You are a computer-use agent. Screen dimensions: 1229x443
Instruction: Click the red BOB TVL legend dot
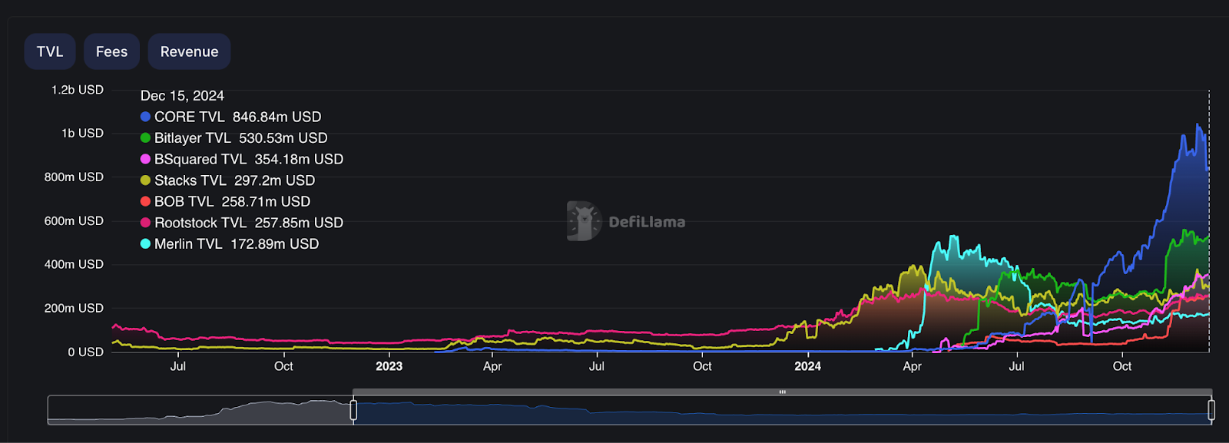click(145, 201)
